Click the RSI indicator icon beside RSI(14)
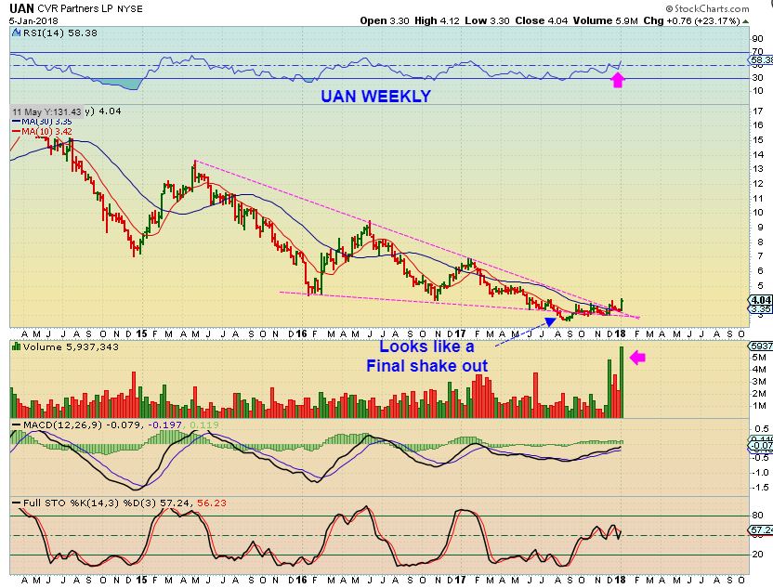 point(18,33)
